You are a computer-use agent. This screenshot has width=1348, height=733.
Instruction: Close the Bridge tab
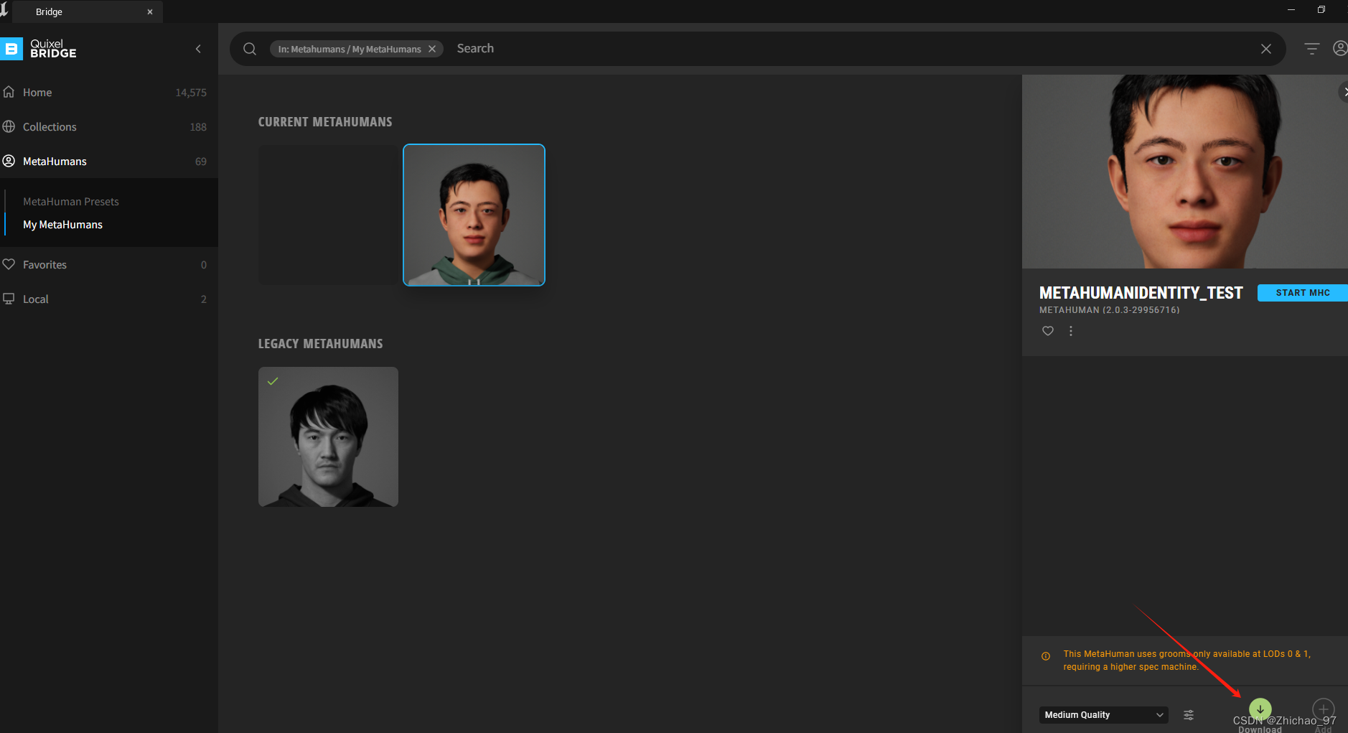tap(150, 12)
